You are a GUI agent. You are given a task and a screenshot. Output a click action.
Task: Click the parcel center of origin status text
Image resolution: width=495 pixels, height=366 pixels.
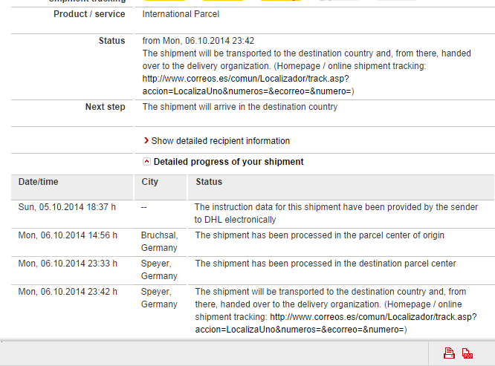[320, 235]
